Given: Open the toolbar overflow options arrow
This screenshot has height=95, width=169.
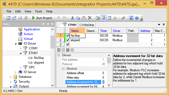Looking at the screenshot, I should pos(142,20).
